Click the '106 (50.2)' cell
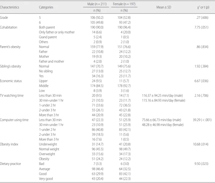 click(x=97, y=17)
